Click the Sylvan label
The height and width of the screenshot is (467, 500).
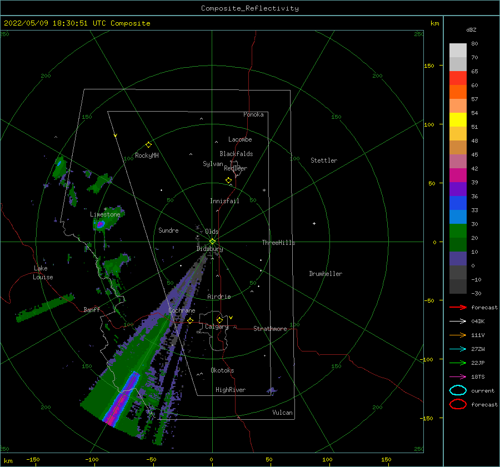pyautogui.click(x=213, y=164)
